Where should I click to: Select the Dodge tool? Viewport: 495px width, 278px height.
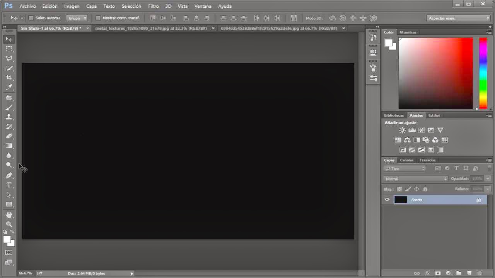click(x=9, y=165)
